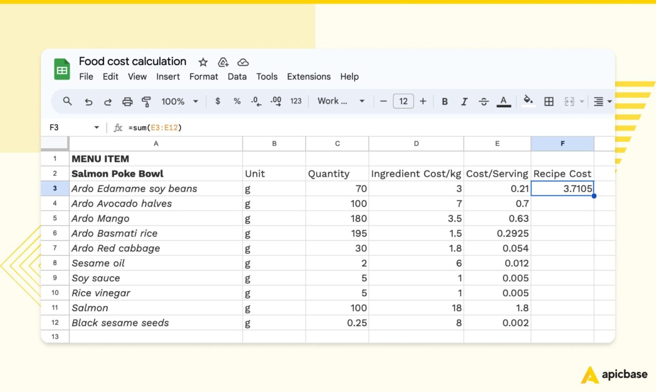Star the Food cost calculation spreadsheet

tap(202, 62)
